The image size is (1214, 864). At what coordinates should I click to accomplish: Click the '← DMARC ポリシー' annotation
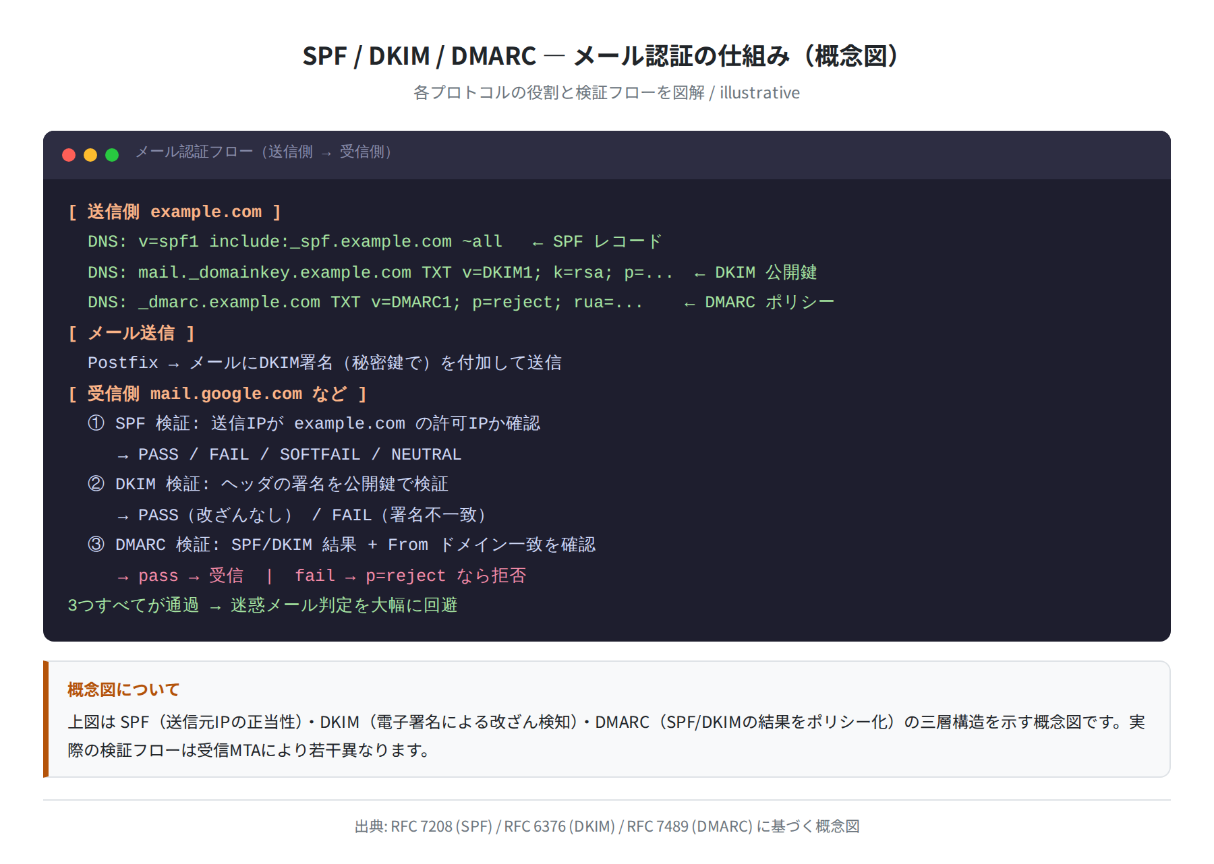pos(759,302)
